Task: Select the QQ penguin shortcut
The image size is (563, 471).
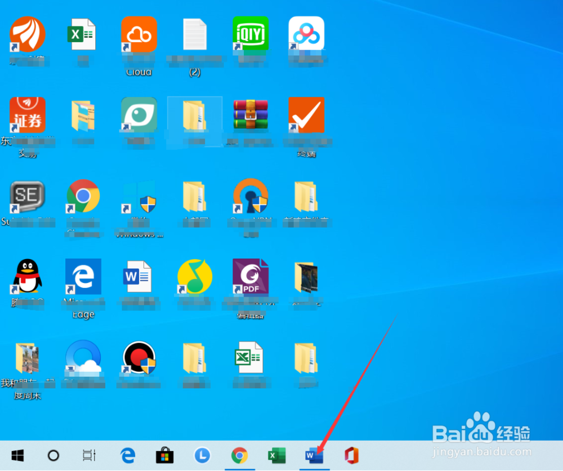Action: click(x=27, y=276)
